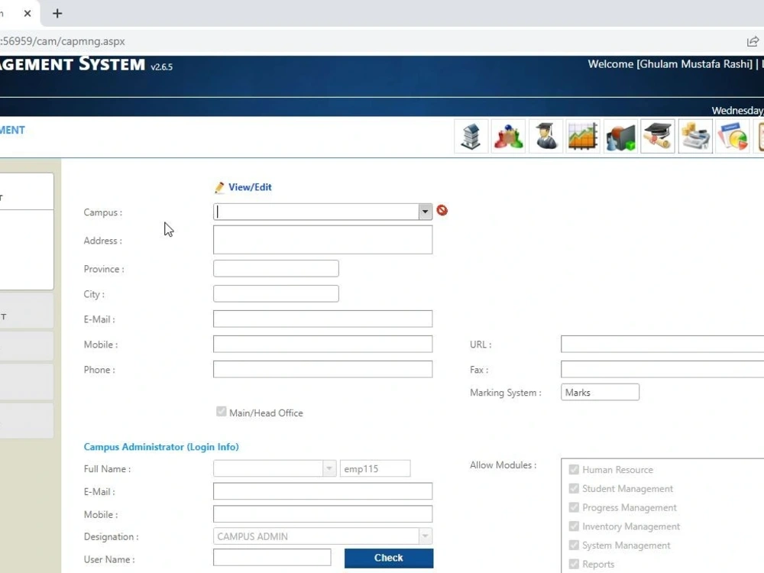The image size is (764, 573).
Task: Click inside the Campus combo text field
Action: [316, 212]
